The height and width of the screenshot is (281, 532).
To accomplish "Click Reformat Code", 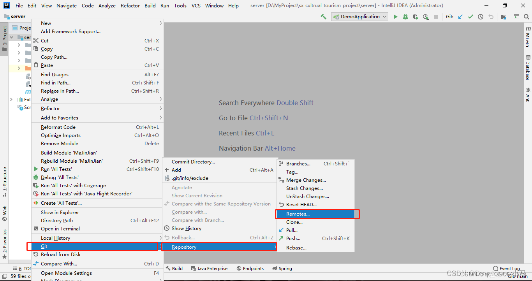I will click(x=97, y=127).
